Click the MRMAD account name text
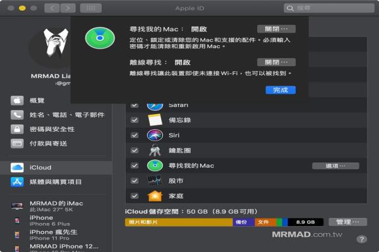 51,76
